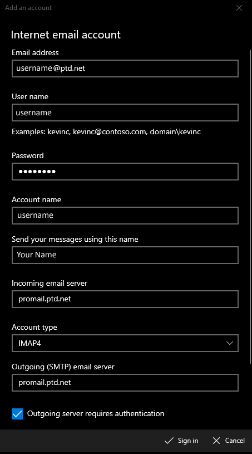The height and width of the screenshot is (454, 252).
Task: Uncheck Outgoing server requires authentication
Action: point(17,414)
